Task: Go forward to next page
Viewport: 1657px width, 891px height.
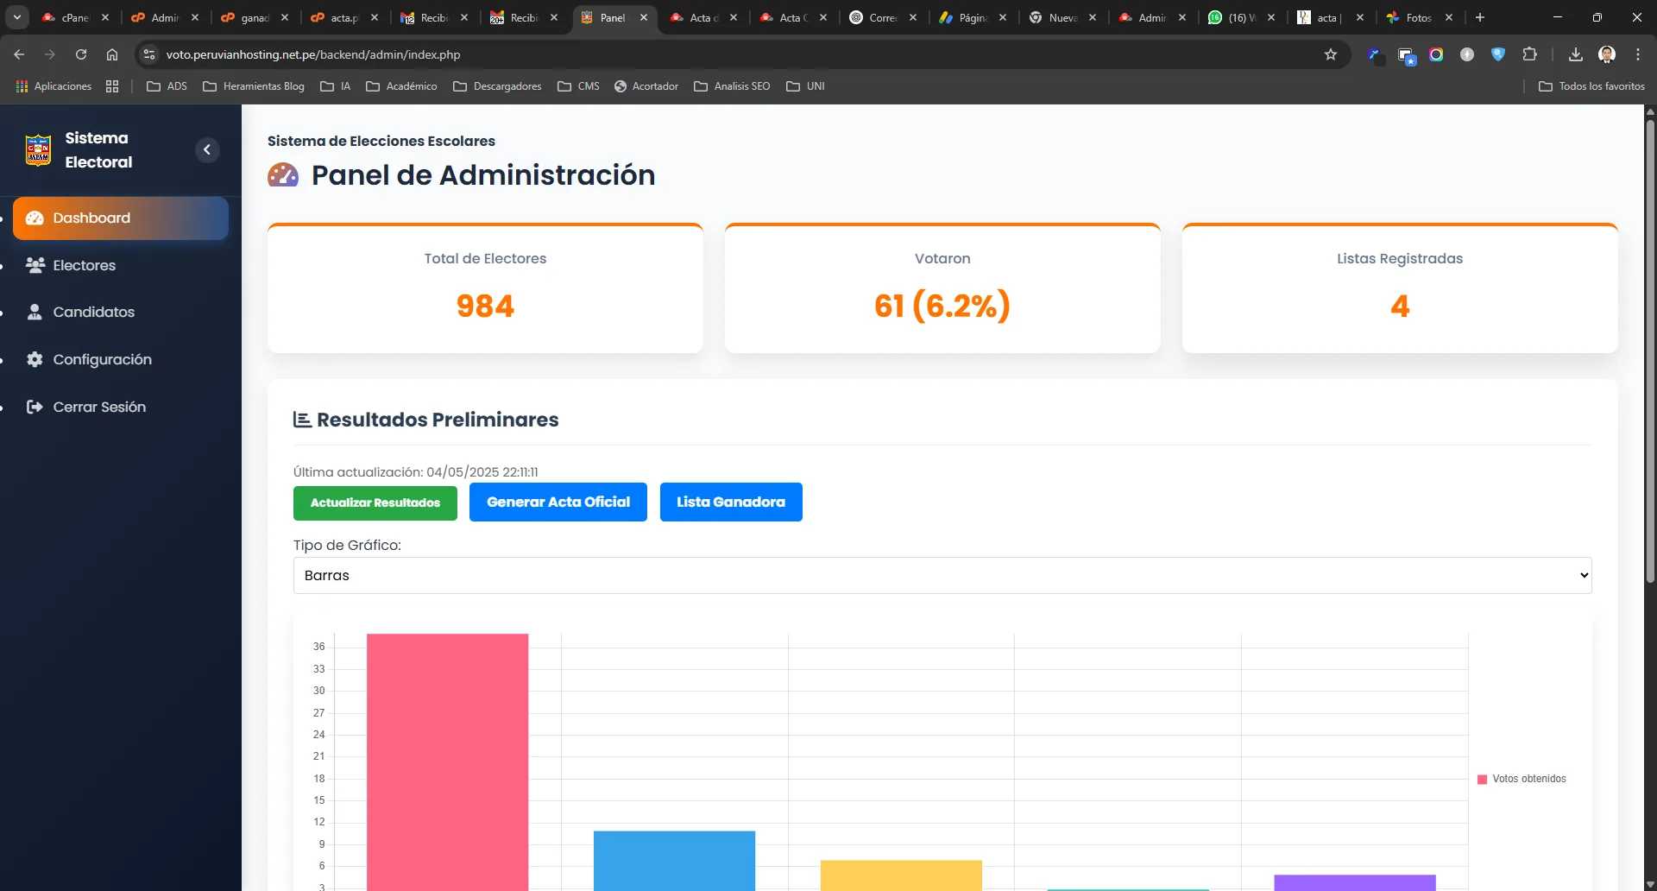Action: [x=50, y=54]
